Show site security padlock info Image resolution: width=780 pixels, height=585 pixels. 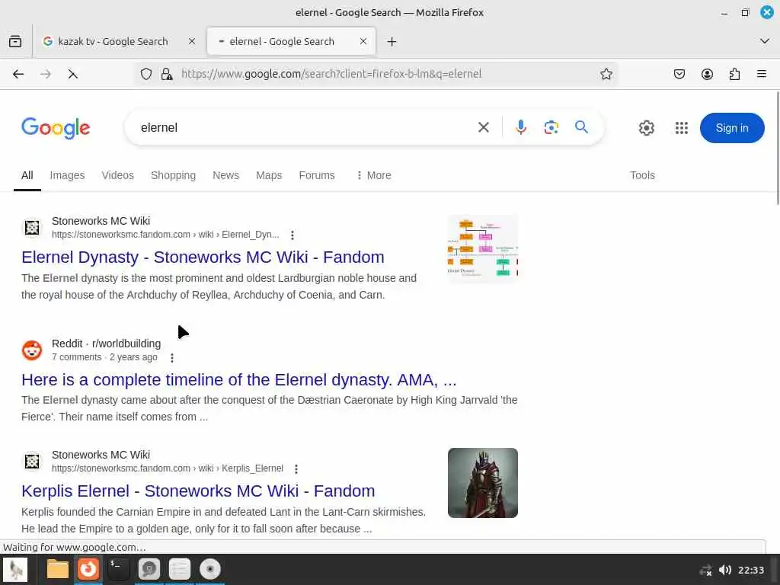167,74
